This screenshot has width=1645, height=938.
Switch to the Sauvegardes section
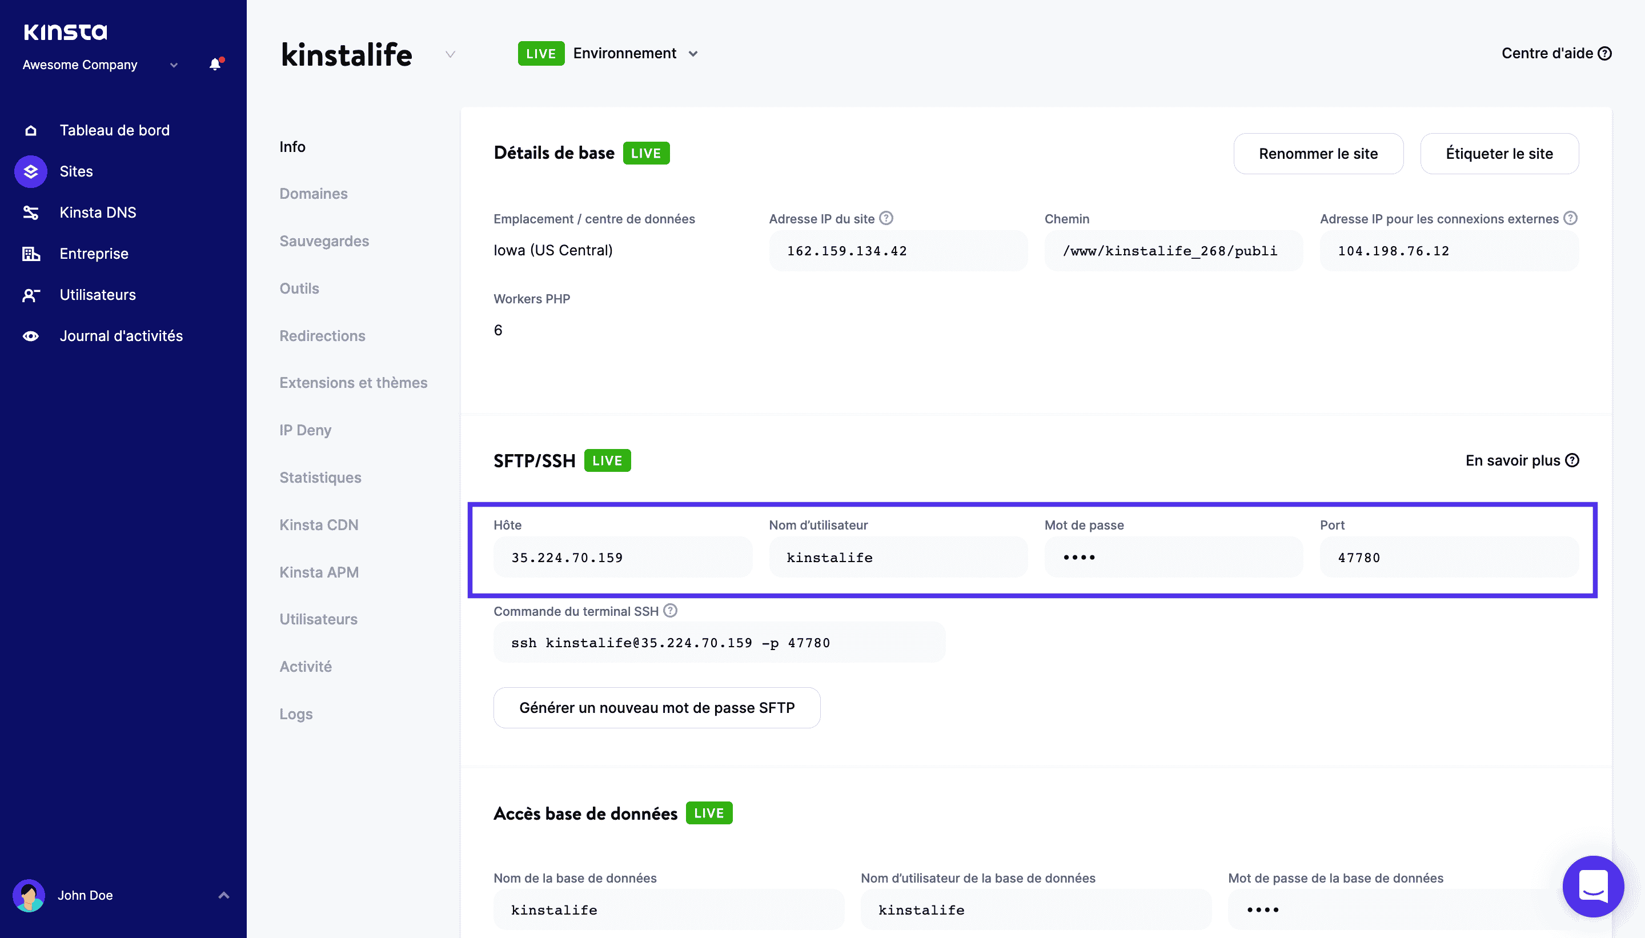click(324, 241)
